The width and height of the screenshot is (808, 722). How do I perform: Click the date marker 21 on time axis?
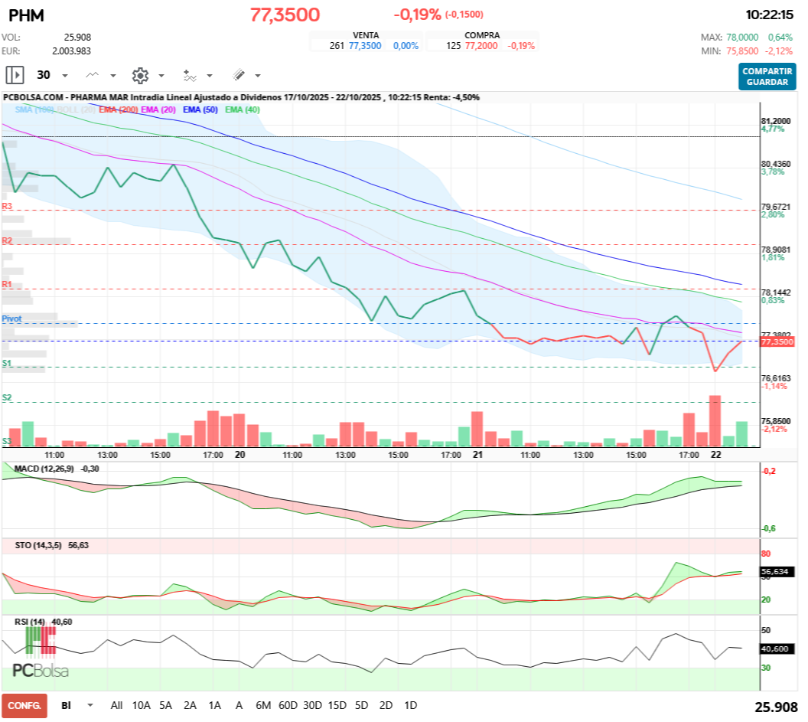click(477, 455)
